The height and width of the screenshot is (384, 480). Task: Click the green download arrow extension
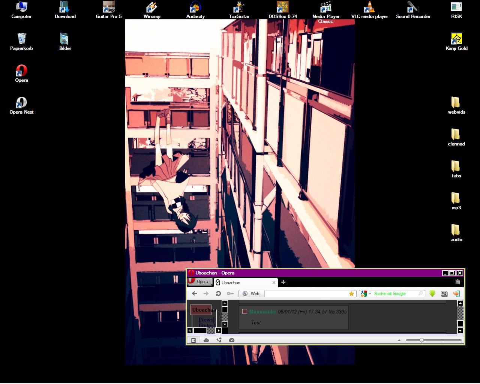[432, 294]
